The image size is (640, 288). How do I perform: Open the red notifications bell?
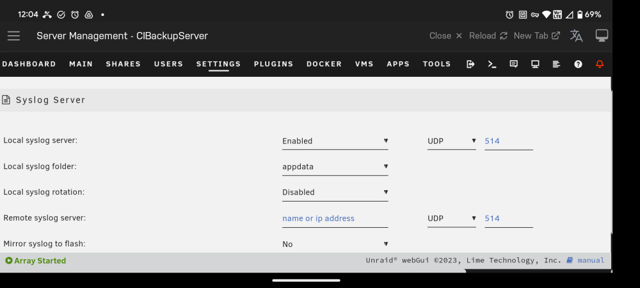[x=600, y=64]
